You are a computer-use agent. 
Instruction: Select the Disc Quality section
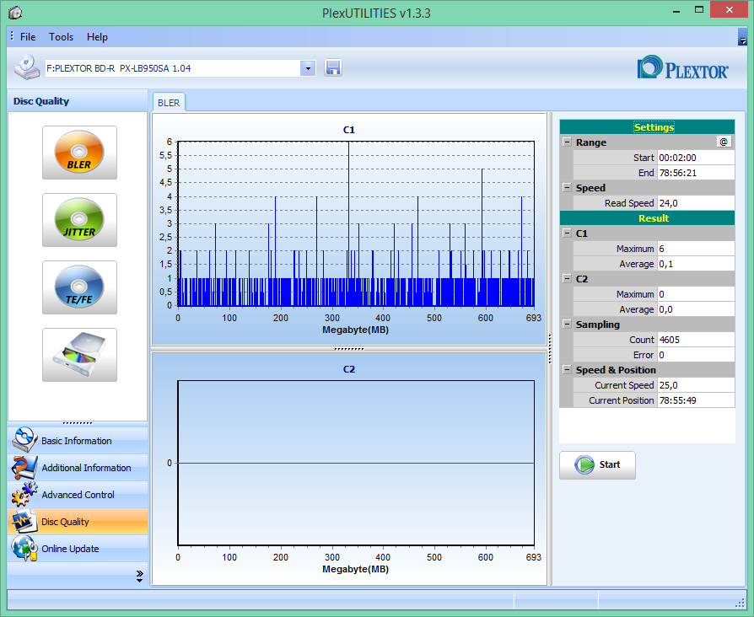[78, 522]
